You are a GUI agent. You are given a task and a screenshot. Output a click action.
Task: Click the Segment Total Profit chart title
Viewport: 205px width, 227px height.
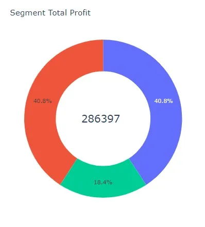click(50, 13)
